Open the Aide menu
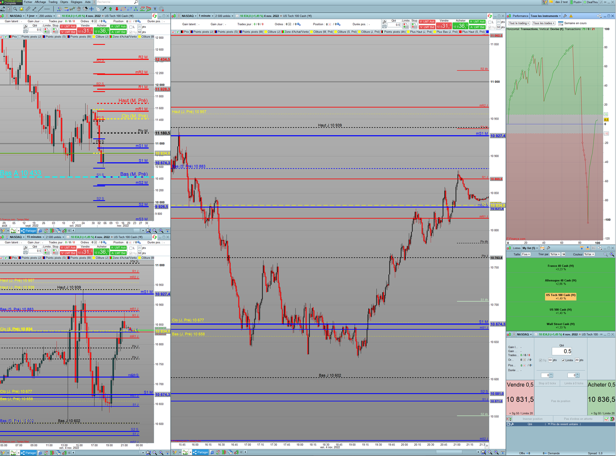616x456 pixels. coord(87,2)
